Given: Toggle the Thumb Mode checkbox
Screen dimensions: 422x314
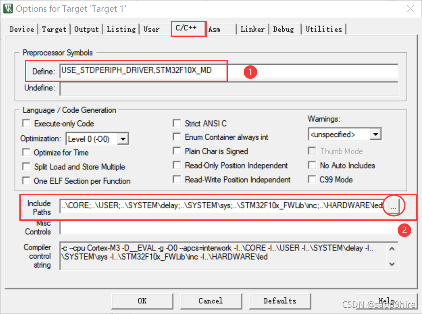Looking at the screenshot, I should point(312,151).
